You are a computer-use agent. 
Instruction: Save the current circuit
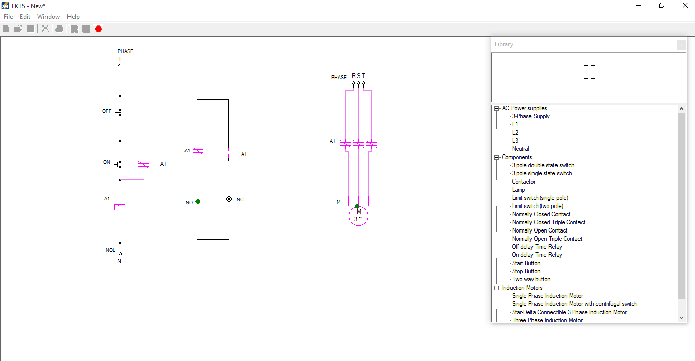point(30,29)
